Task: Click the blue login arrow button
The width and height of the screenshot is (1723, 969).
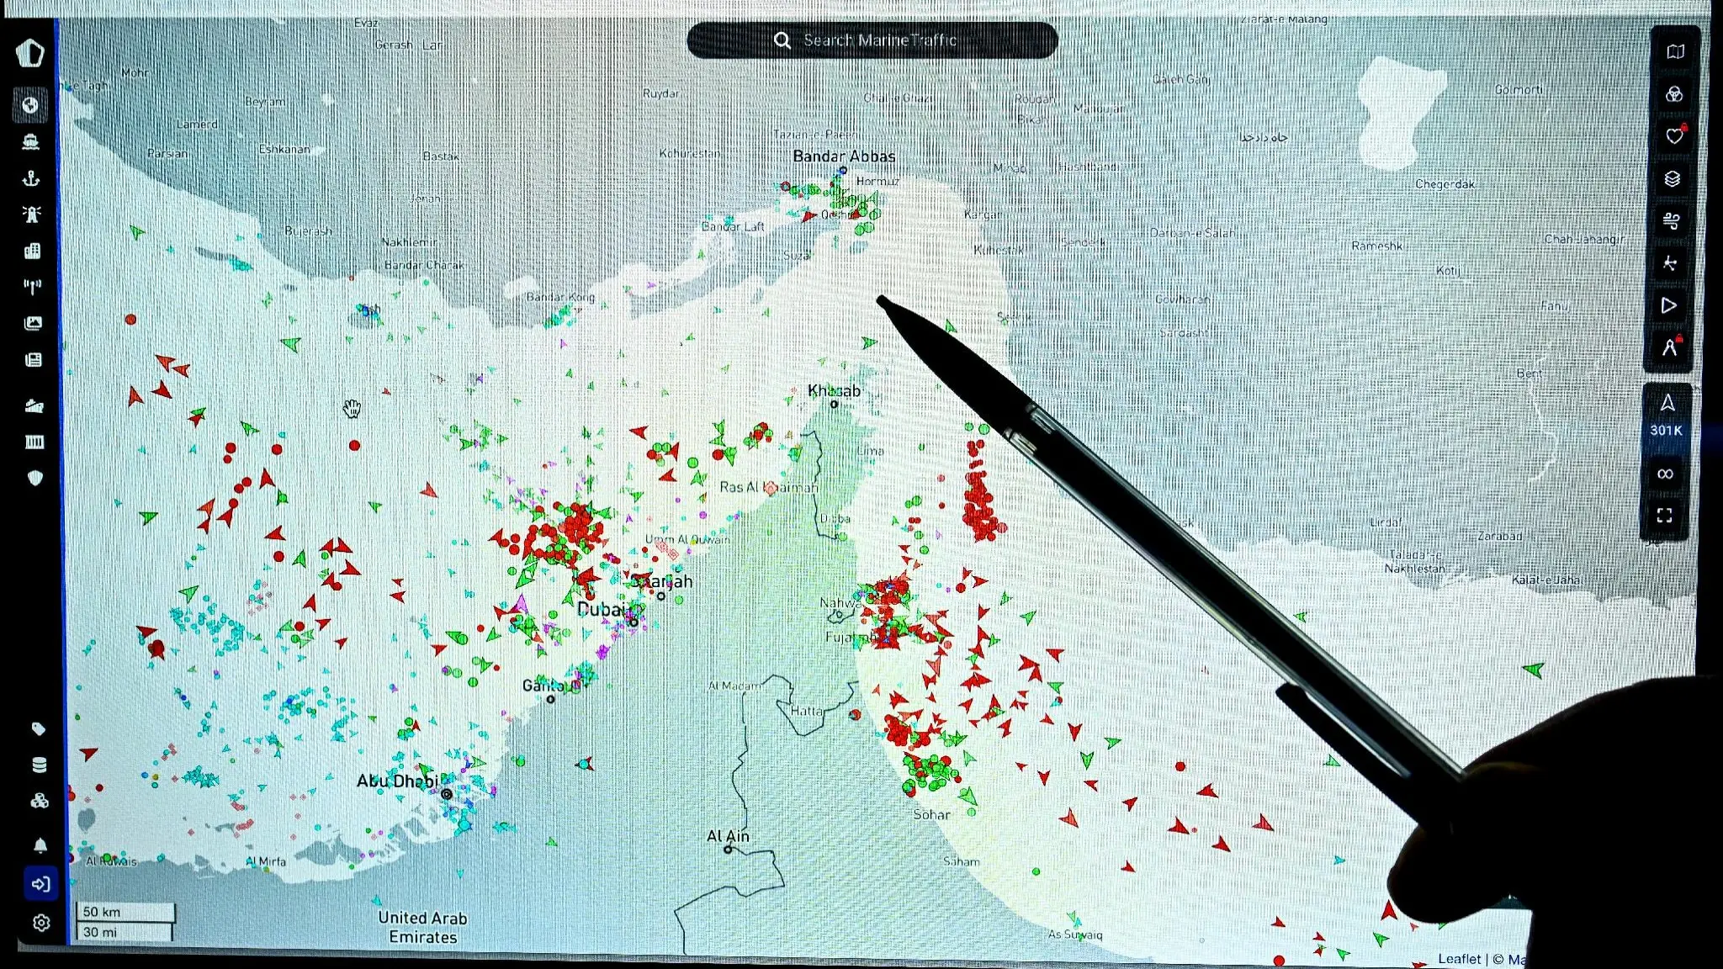Action: [40, 884]
